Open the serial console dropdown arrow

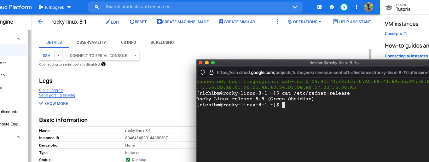136,56
